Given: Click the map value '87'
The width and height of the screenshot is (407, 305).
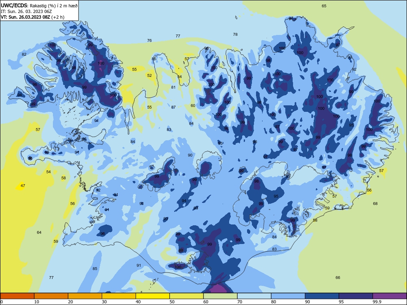Looking at the screenshot, I should tap(173, 107).
